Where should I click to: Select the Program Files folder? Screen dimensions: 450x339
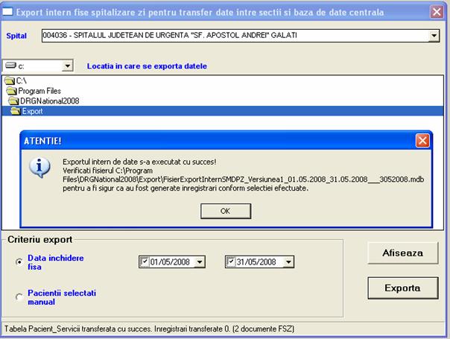(x=37, y=90)
